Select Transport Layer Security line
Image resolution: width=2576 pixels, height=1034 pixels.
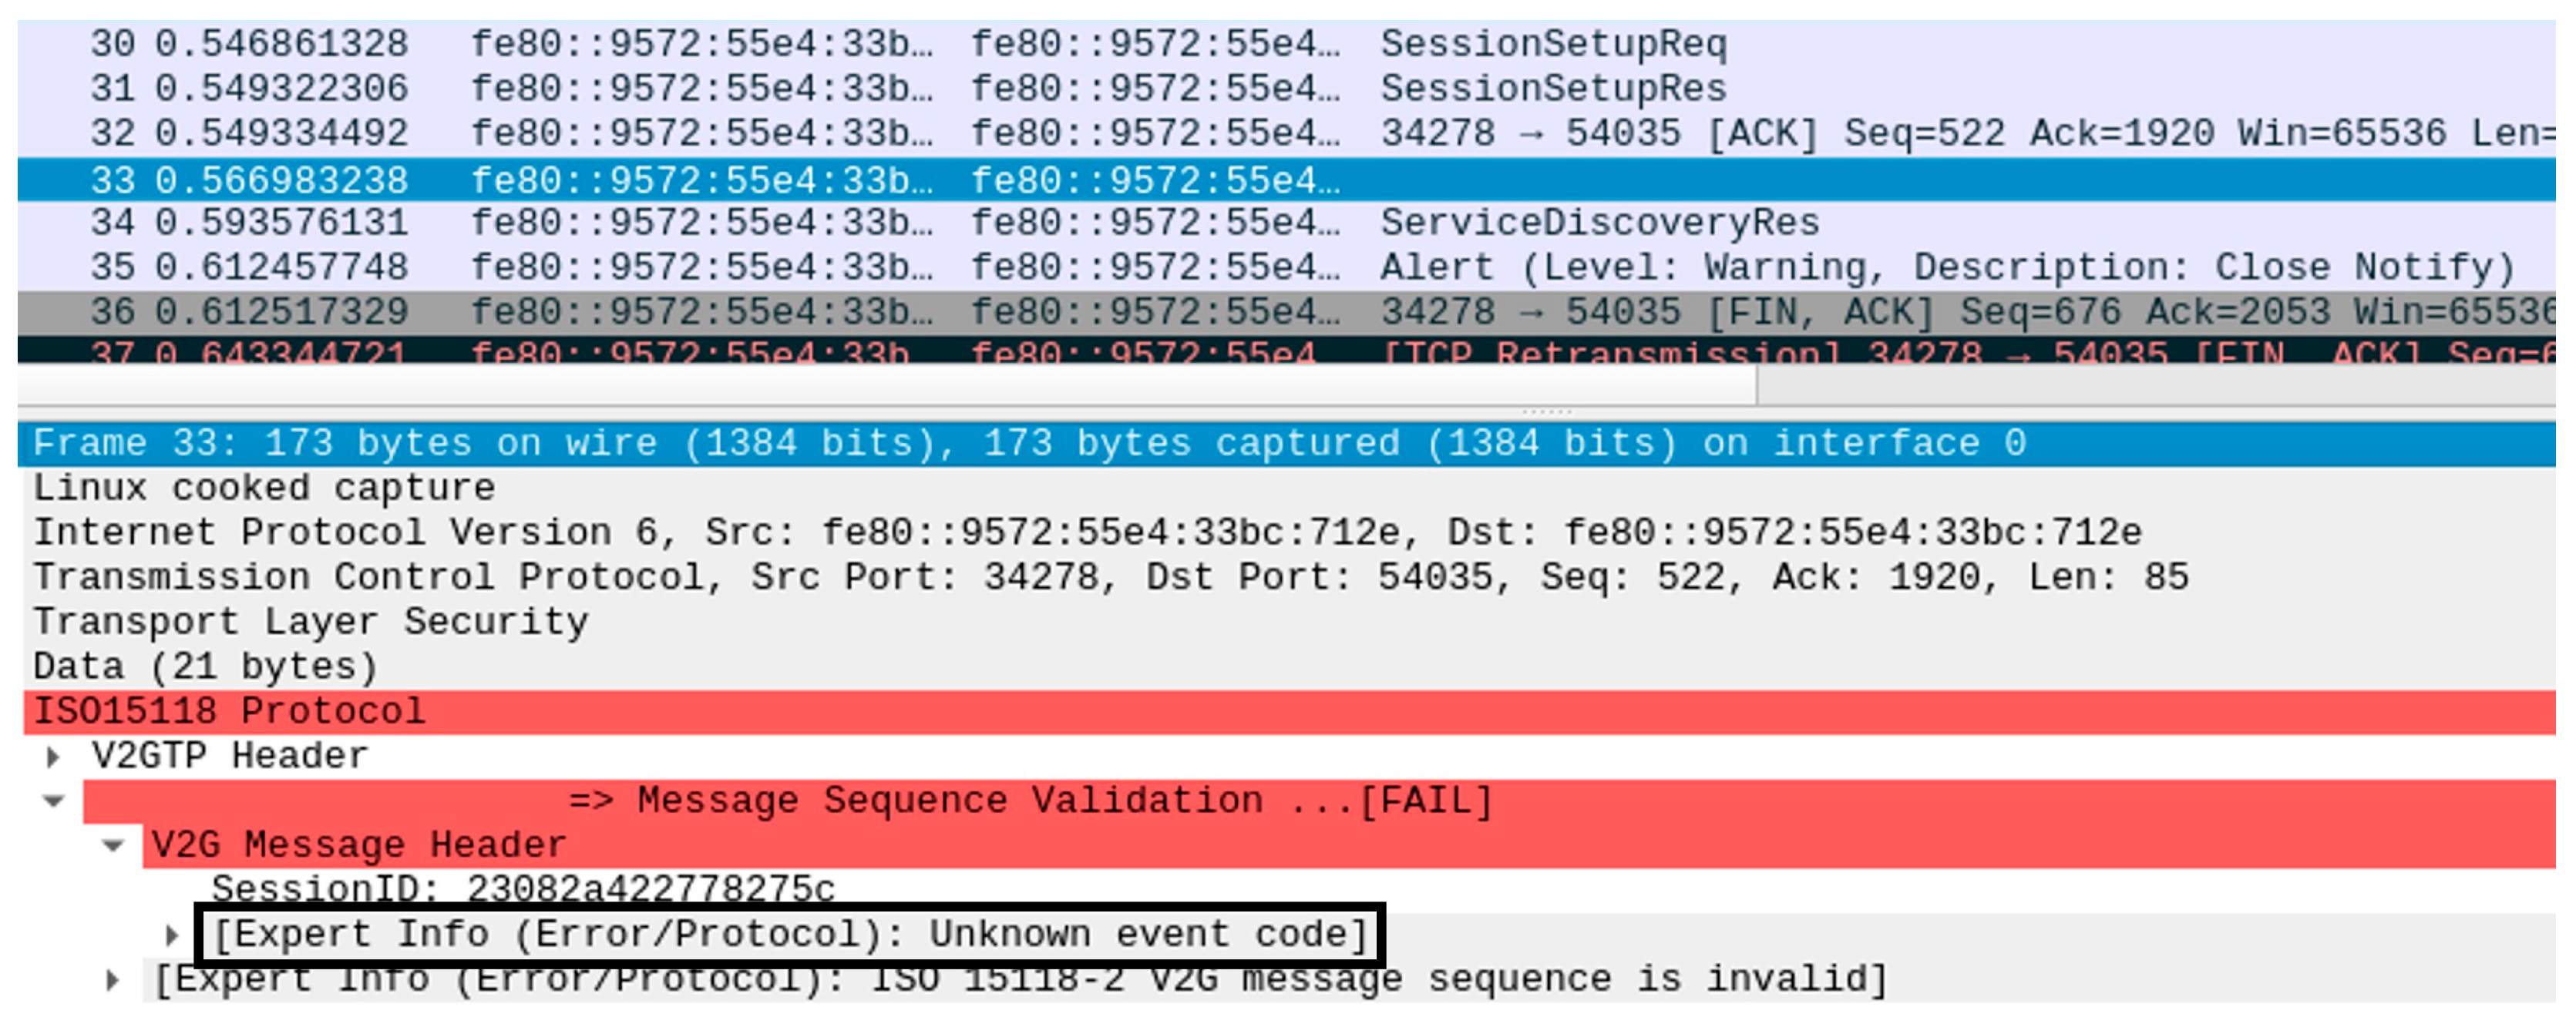pos(311,622)
